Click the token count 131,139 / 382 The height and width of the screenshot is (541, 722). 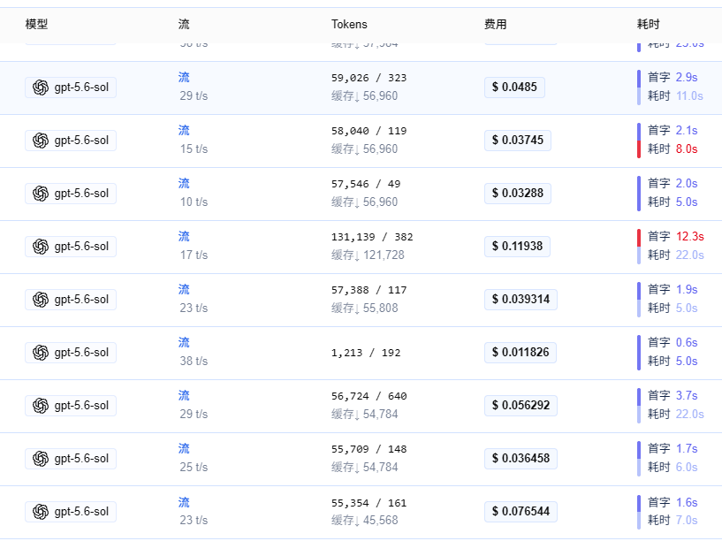(372, 237)
